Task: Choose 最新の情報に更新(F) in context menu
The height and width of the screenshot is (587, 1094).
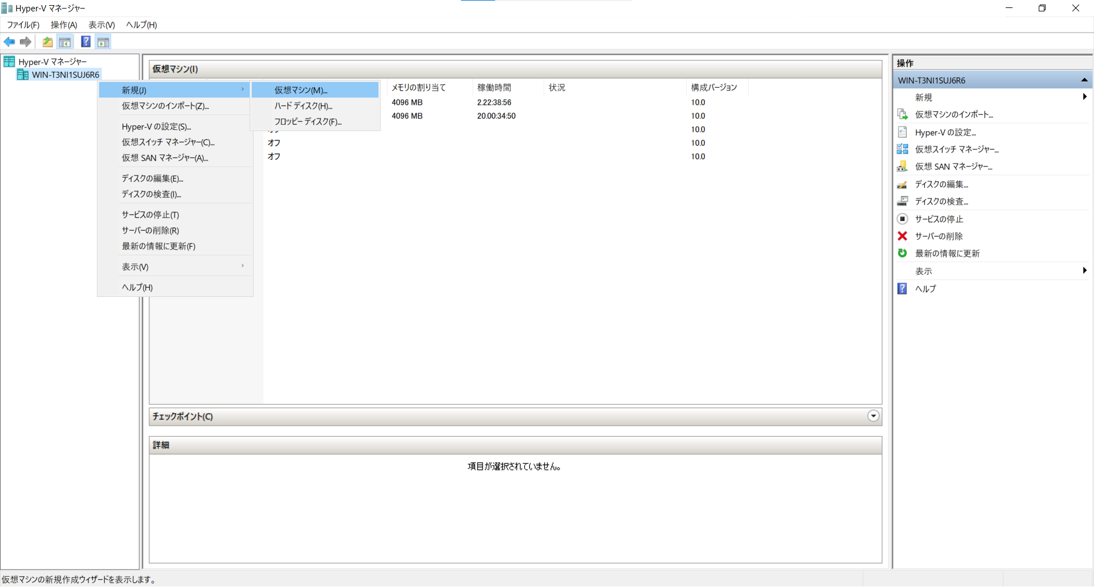Action: coord(175,246)
